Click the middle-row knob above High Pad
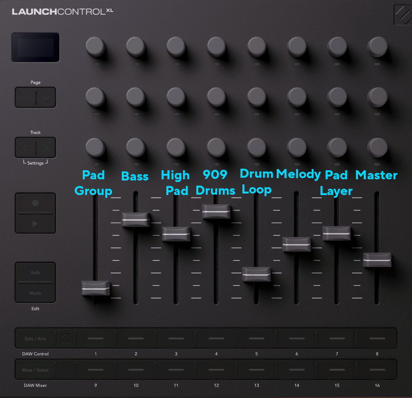The height and width of the screenshot is (398, 412). pyautogui.click(x=176, y=97)
